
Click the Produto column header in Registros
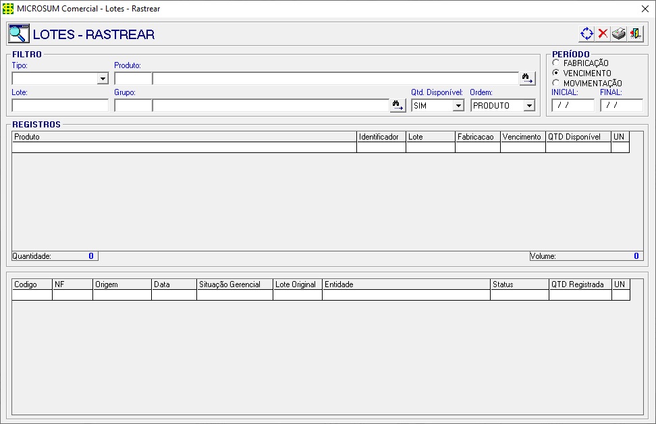tap(184, 137)
